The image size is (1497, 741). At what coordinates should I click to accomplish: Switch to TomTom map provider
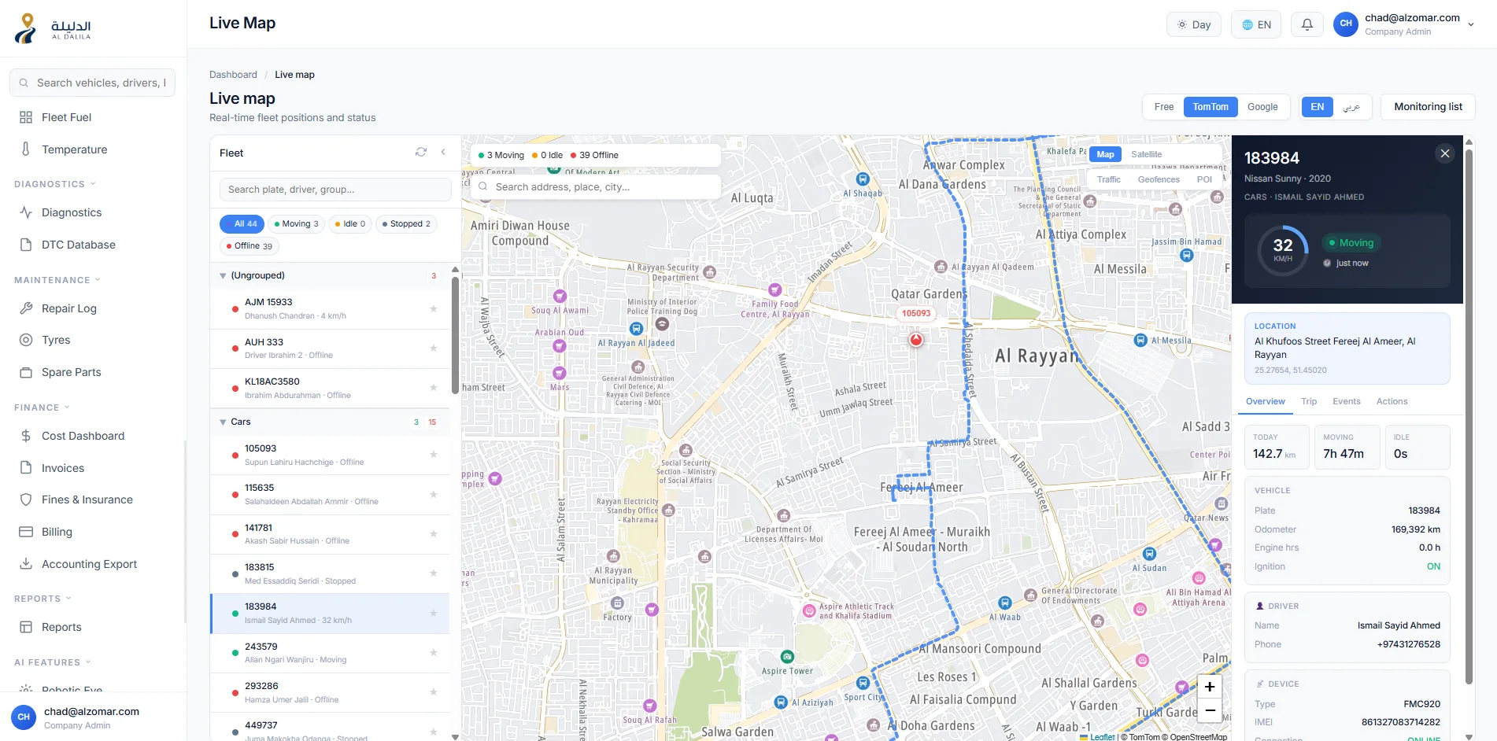[x=1211, y=107]
